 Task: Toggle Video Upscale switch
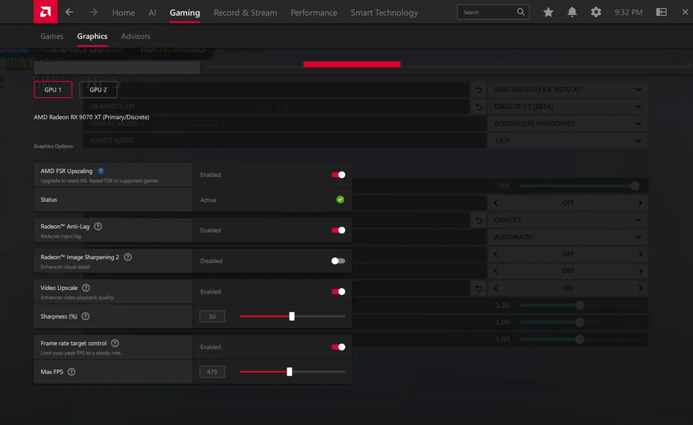coord(338,291)
